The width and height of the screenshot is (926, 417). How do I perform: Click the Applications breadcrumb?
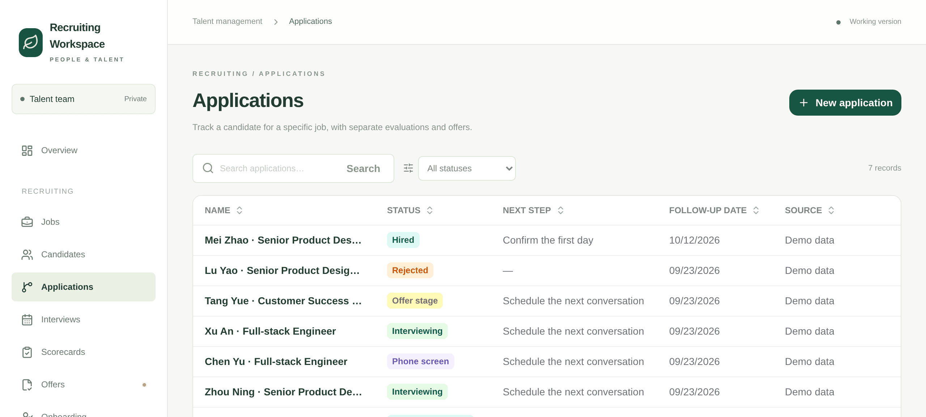[x=310, y=21]
